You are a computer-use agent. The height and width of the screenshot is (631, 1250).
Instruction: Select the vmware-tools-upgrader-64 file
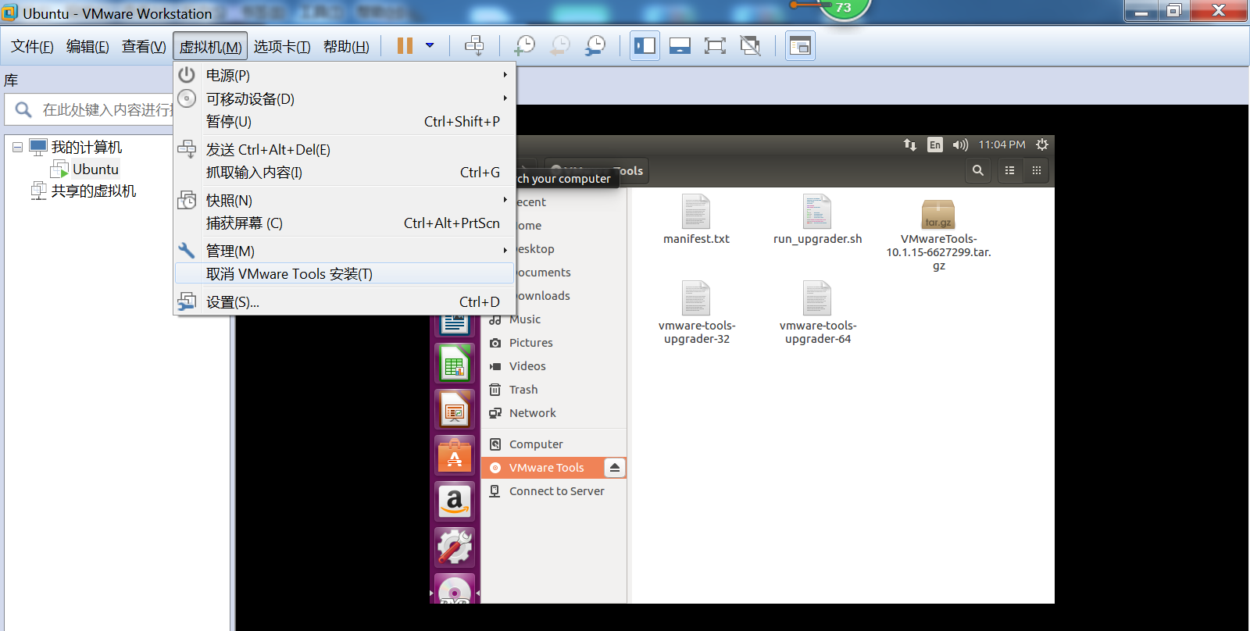coord(817,312)
